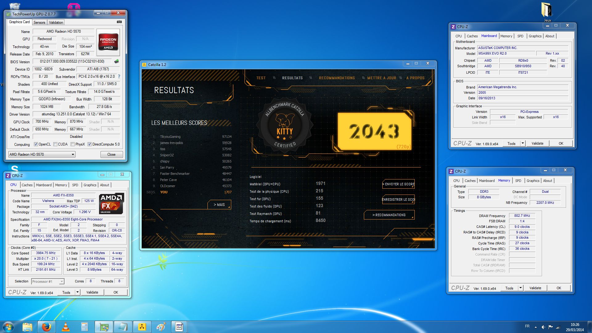Show hidden tray icons arrow
The image size is (592, 333).
pyautogui.click(x=536, y=327)
